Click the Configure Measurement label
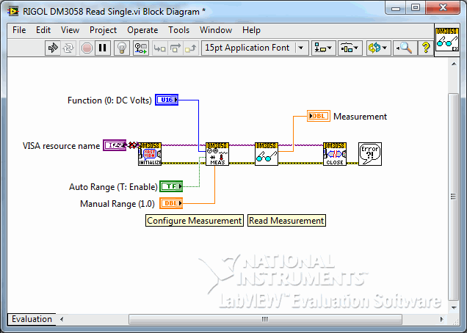This screenshot has width=467, height=333. (x=195, y=221)
